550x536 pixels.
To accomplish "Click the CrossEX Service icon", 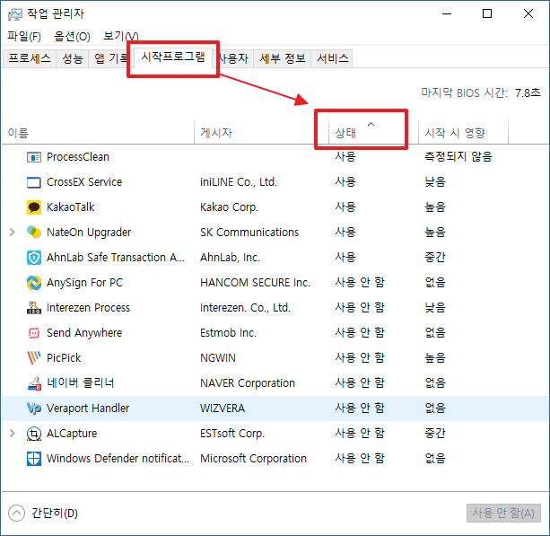I will click(34, 182).
